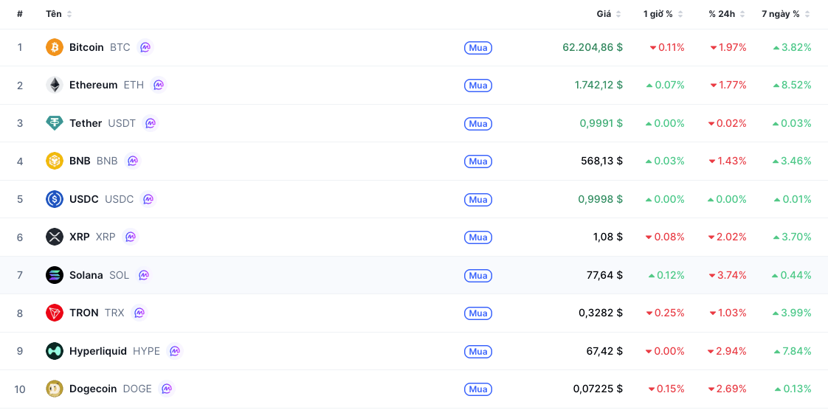
Task: Open the community chat icon beside USDT
Action: [x=151, y=123]
